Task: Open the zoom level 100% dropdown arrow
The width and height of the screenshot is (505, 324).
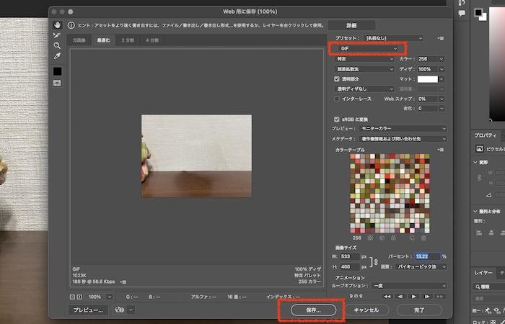Action: pos(110,297)
